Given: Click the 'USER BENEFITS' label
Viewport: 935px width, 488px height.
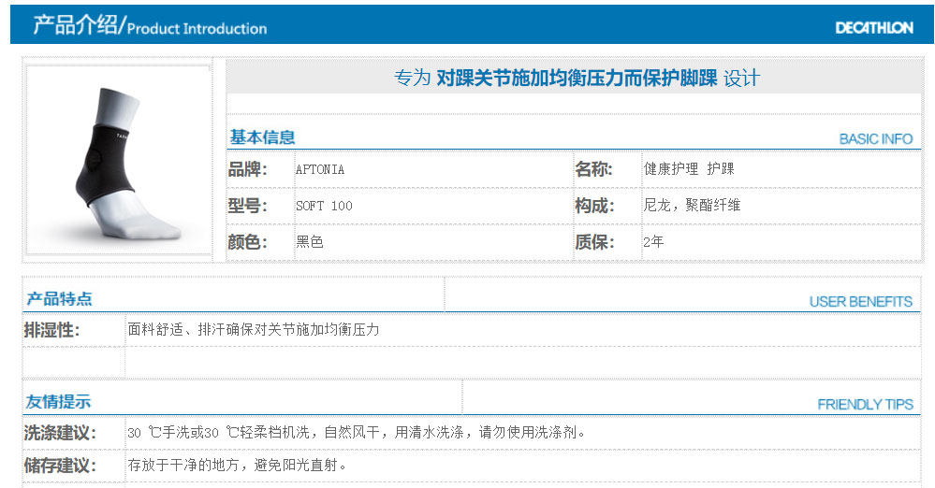Looking at the screenshot, I should point(860,302).
